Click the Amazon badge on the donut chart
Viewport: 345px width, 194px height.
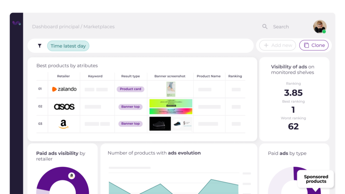coord(71,175)
